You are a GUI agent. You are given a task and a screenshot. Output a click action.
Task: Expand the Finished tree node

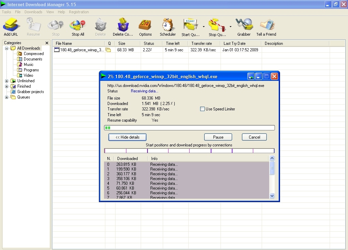click(x=7, y=86)
